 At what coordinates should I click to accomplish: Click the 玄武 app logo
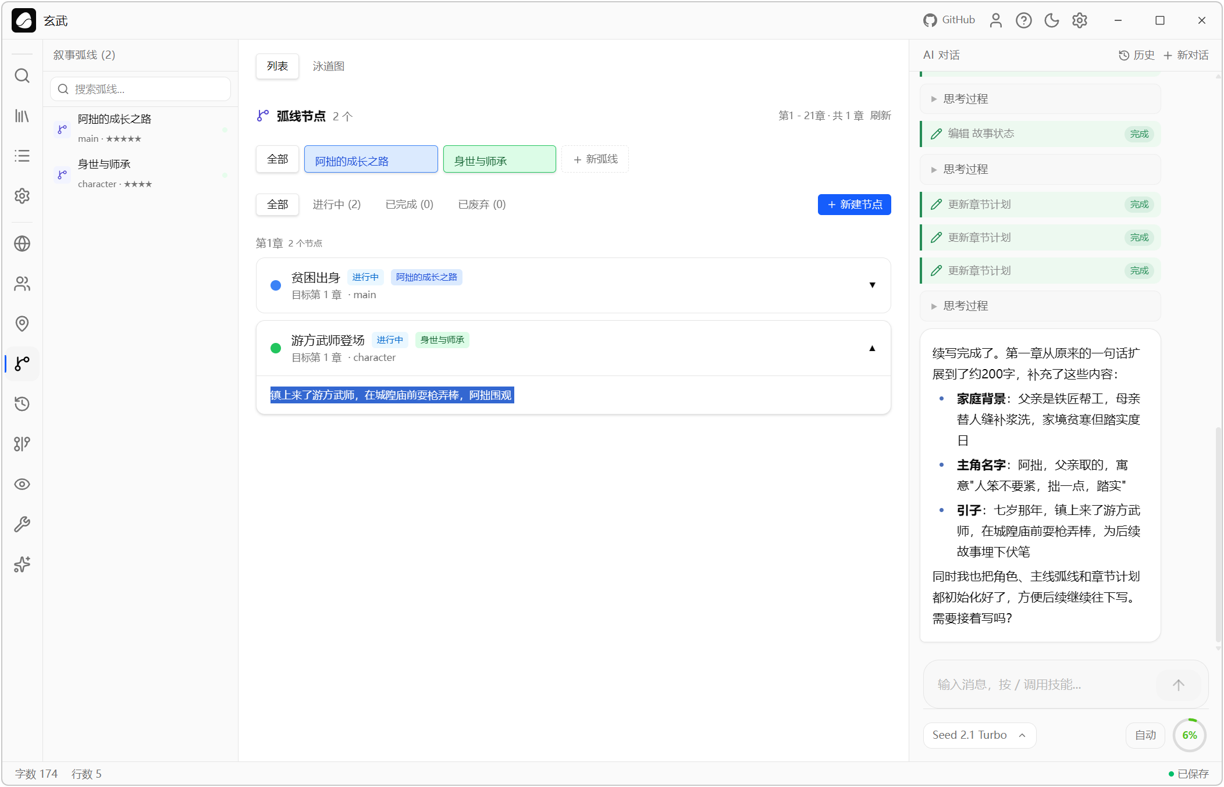(24, 20)
